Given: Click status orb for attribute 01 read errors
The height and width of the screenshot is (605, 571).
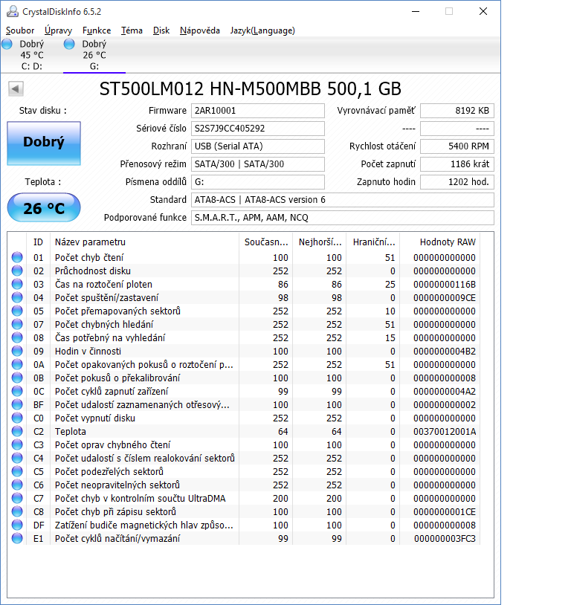Looking at the screenshot, I should click(x=17, y=258).
